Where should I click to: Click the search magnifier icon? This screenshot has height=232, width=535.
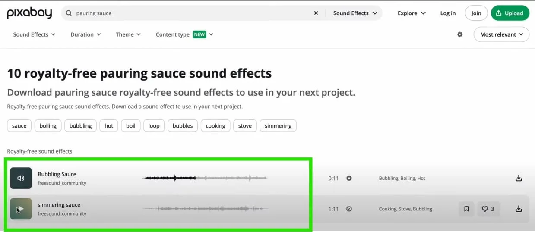click(x=69, y=13)
